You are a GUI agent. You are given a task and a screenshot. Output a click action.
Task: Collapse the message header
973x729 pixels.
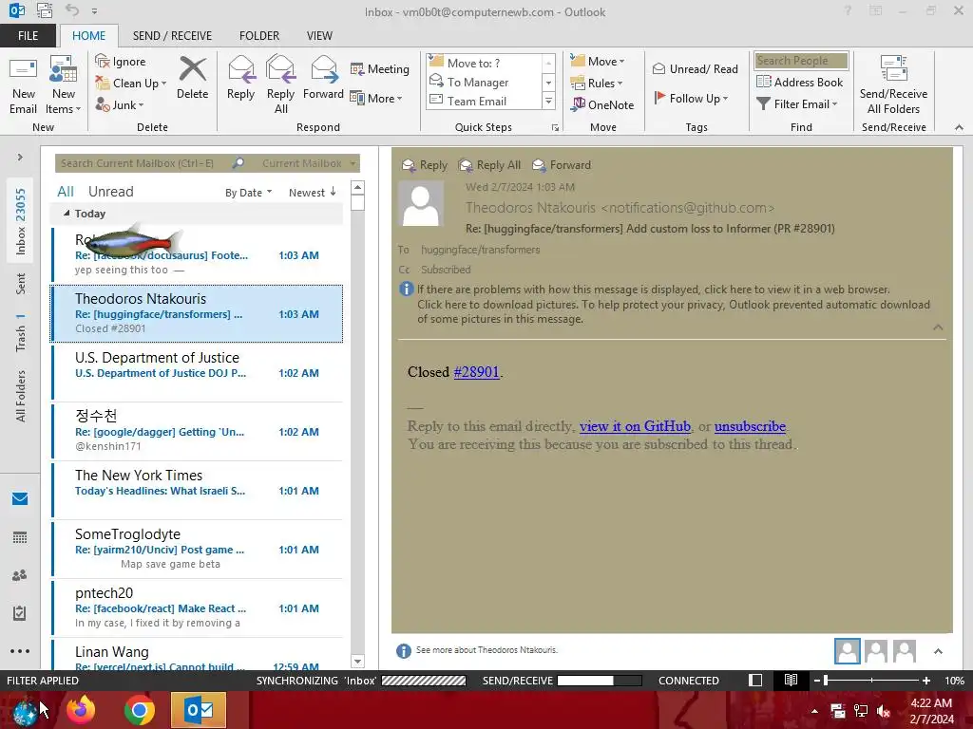pyautogui.click(x=938, y=327)
